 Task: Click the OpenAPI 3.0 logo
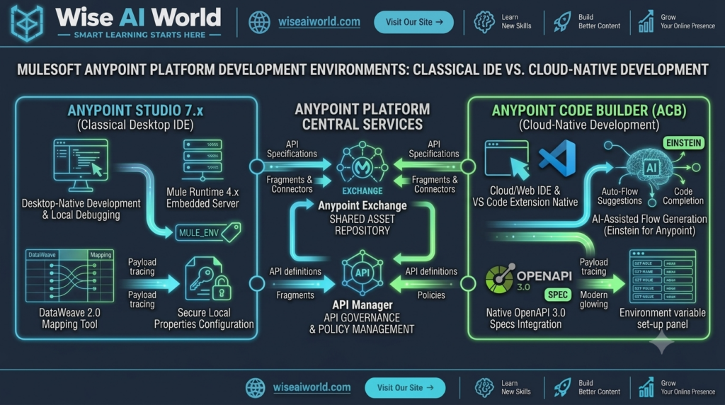tap(528, 279)
